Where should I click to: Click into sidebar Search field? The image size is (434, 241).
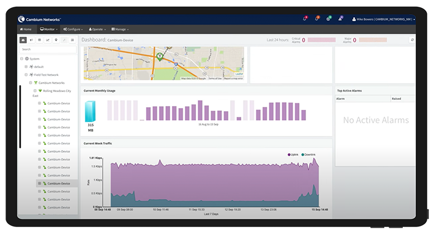tap(48, 49)
